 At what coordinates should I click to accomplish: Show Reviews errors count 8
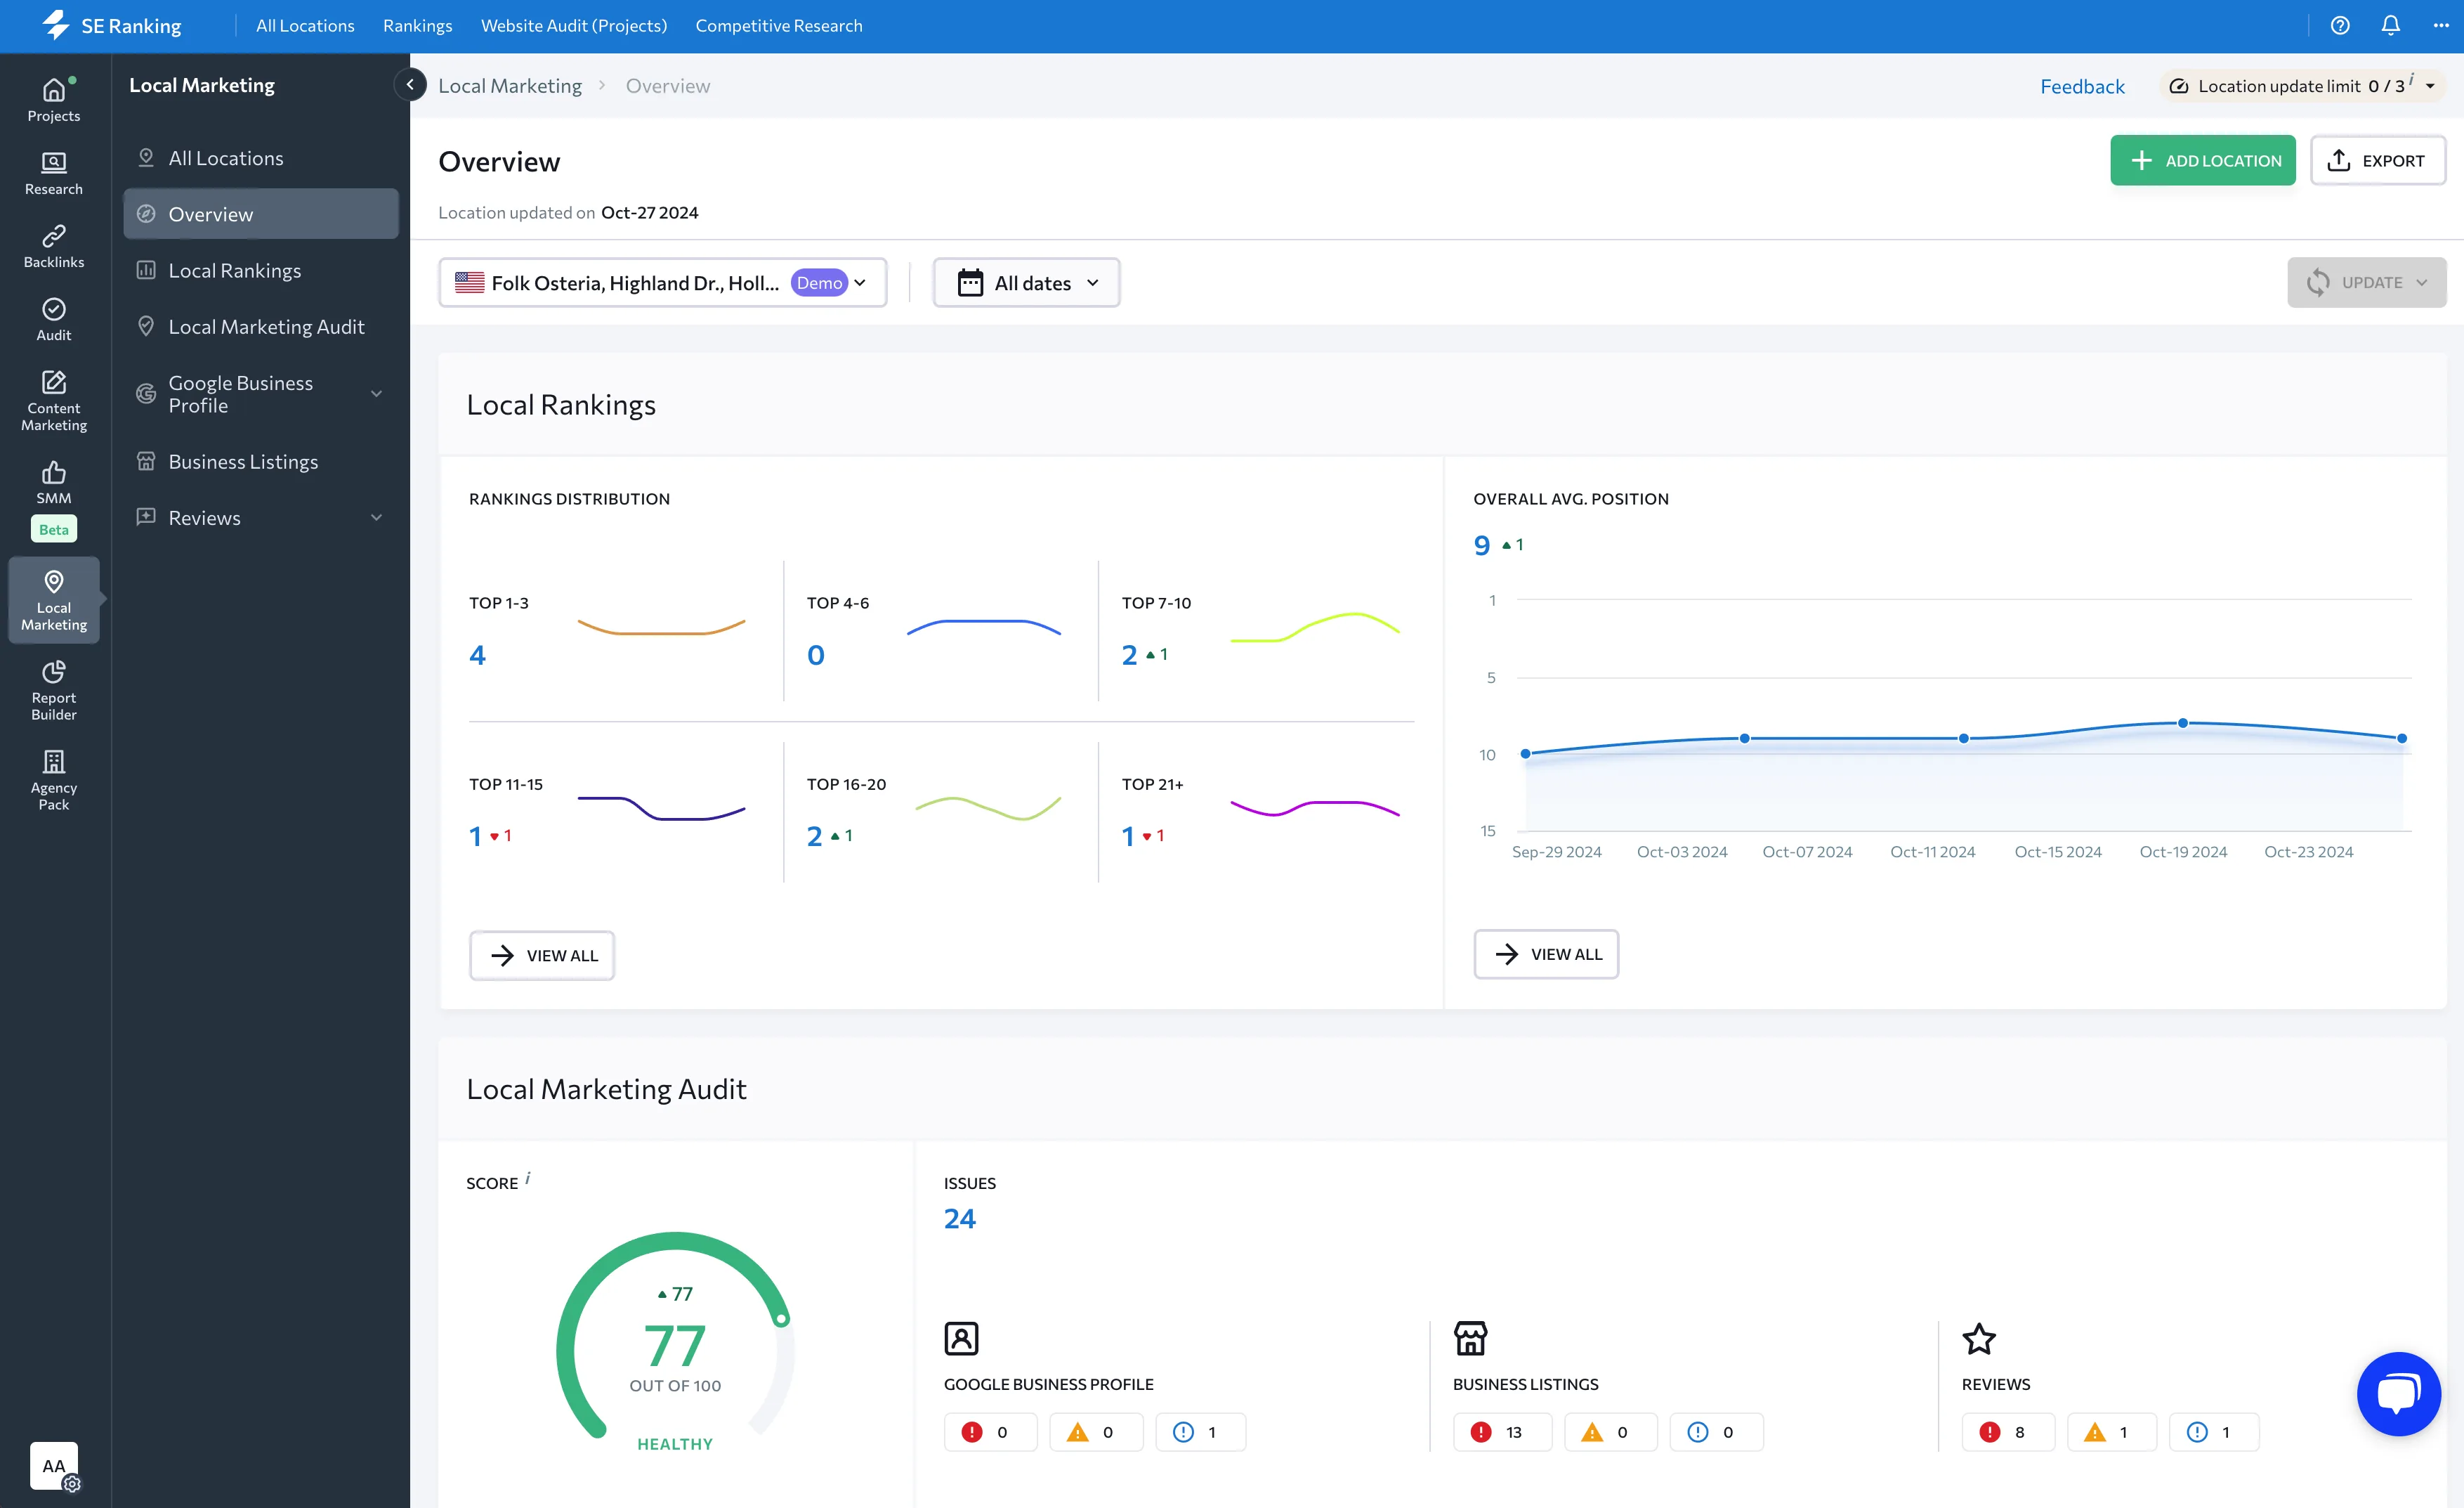click(2008, 1432)
